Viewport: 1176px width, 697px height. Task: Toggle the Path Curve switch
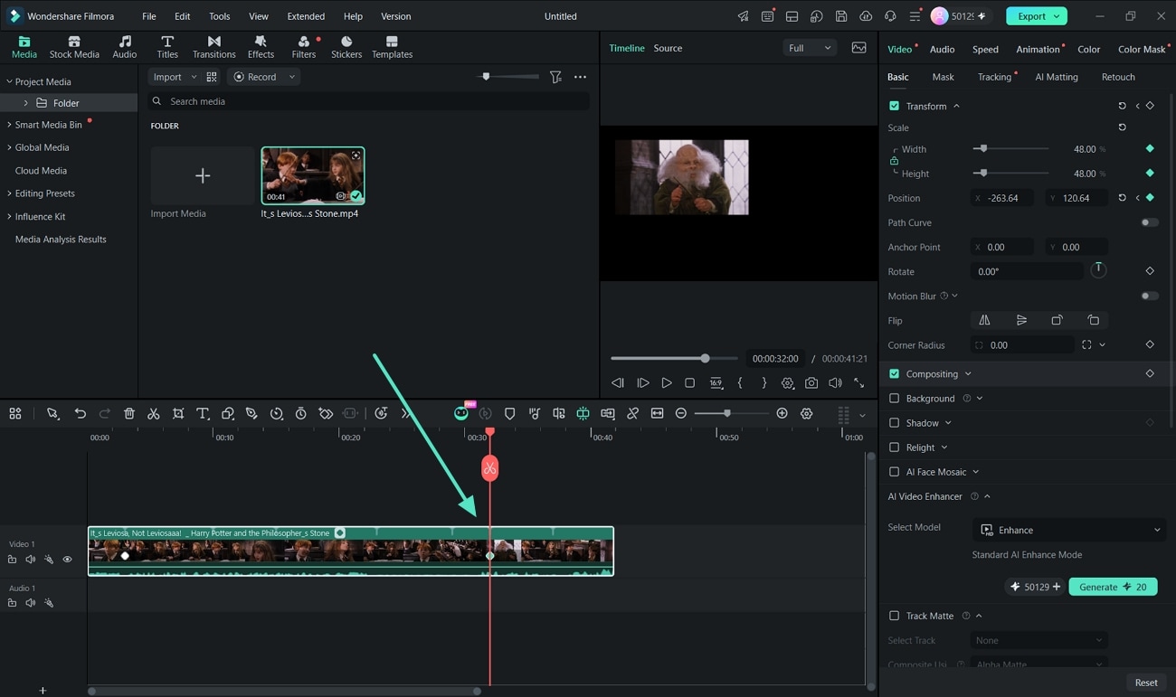click(x=1150, y=222)
